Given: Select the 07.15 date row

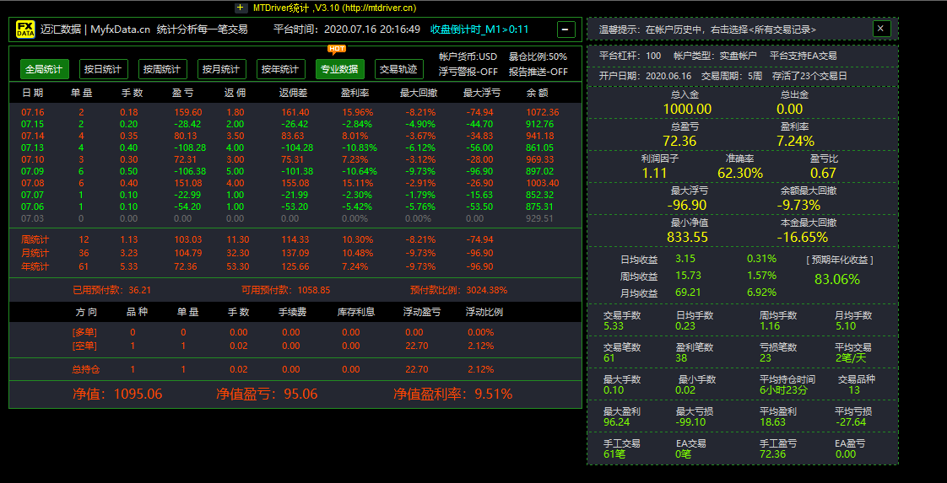Looking at the screenshot, I should point(295,124).
